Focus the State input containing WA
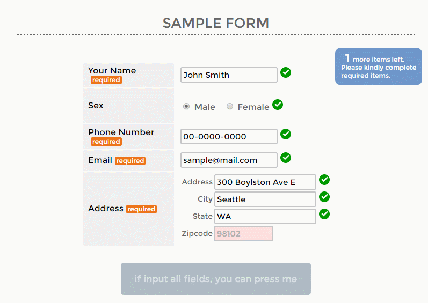Image resolution: width=428 pixels, height=303 pixels. pos(265,216)
